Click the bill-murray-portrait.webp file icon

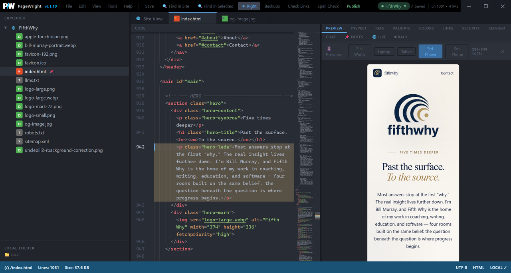[19, 45]
